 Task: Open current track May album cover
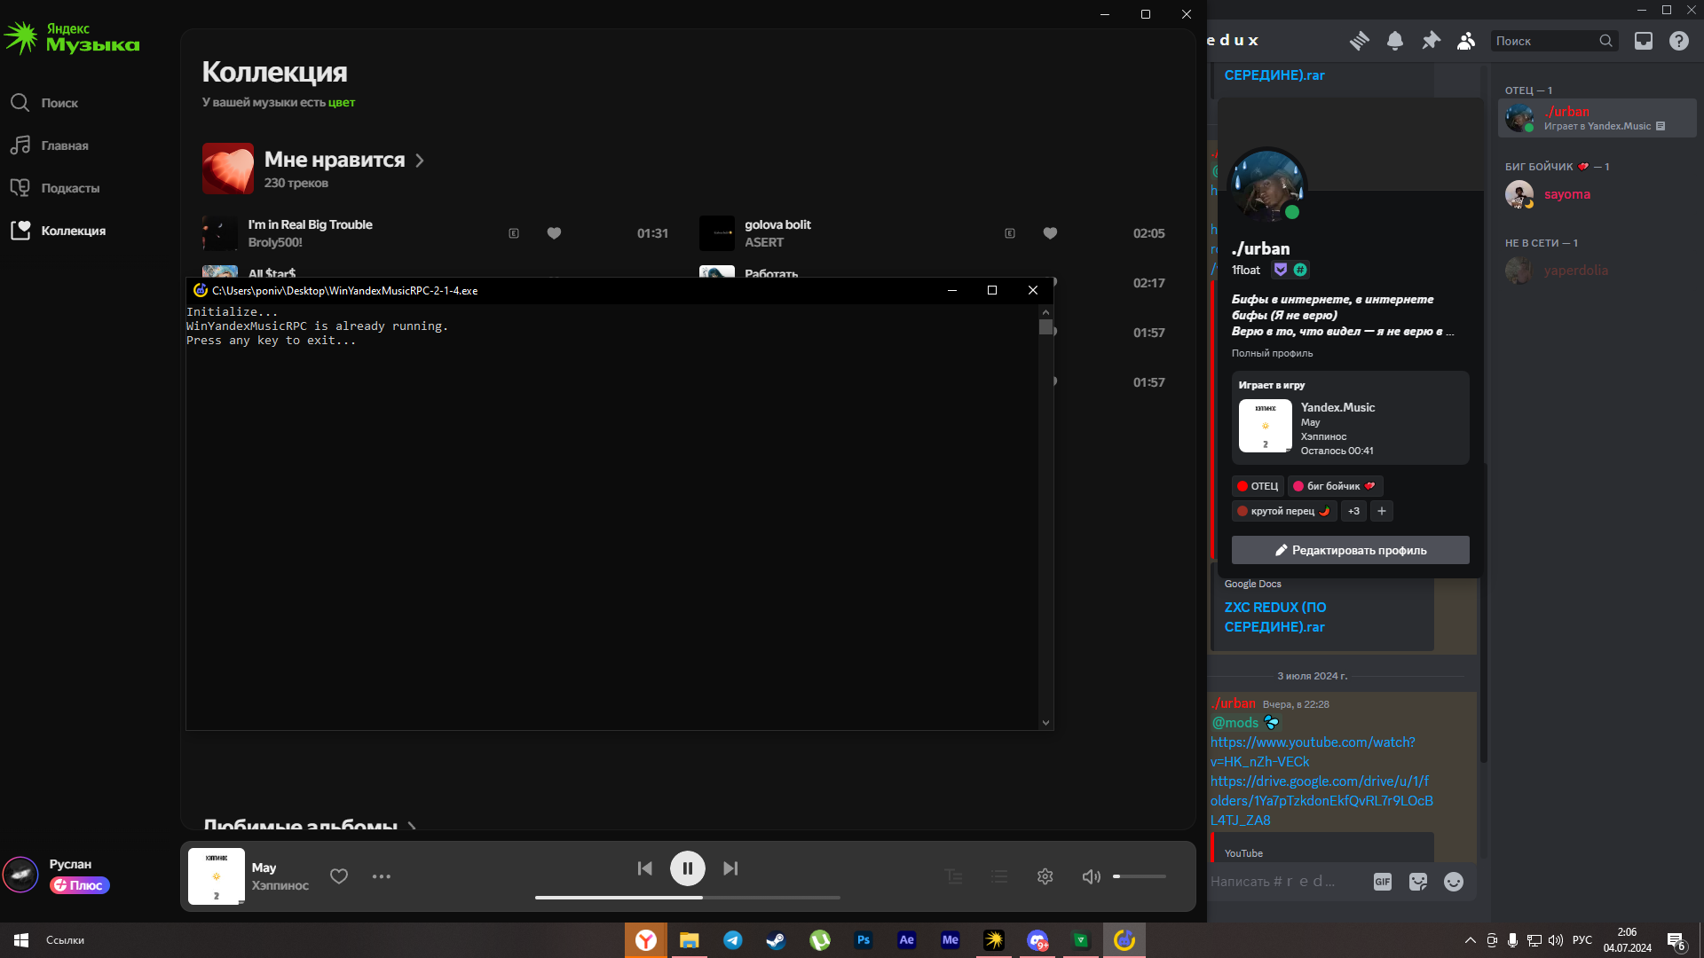point(217,876)
